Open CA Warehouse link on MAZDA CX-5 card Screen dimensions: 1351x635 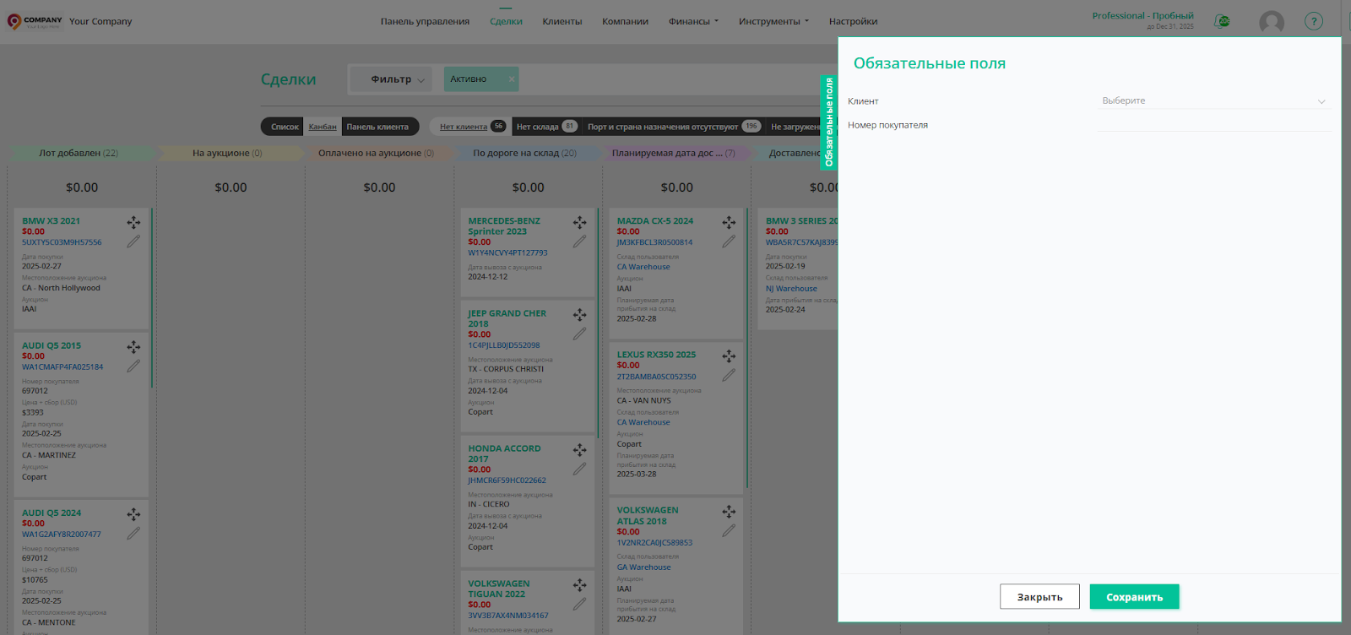[643, 267]
